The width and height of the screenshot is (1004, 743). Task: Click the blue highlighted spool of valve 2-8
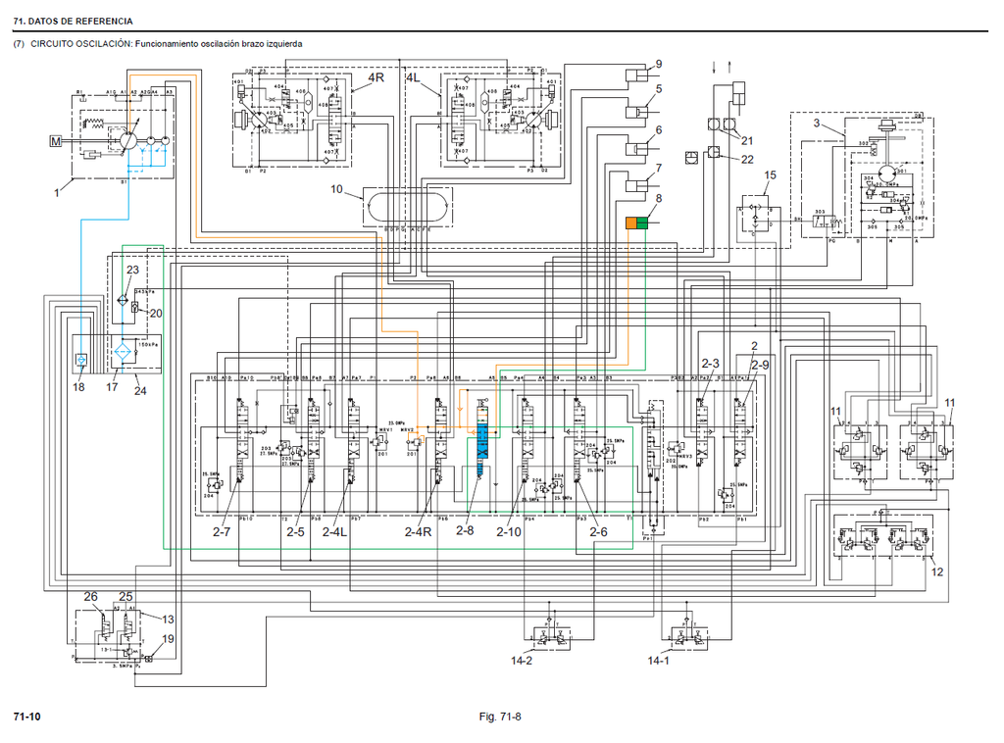(x=482, y=441)
